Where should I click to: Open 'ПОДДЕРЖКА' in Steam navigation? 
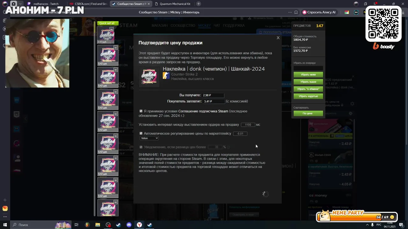tap(234, 25)
